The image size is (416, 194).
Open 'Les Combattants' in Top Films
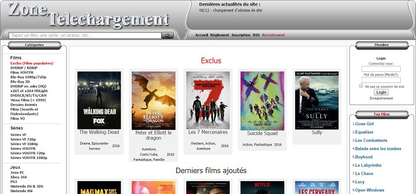tap(371, 140)
